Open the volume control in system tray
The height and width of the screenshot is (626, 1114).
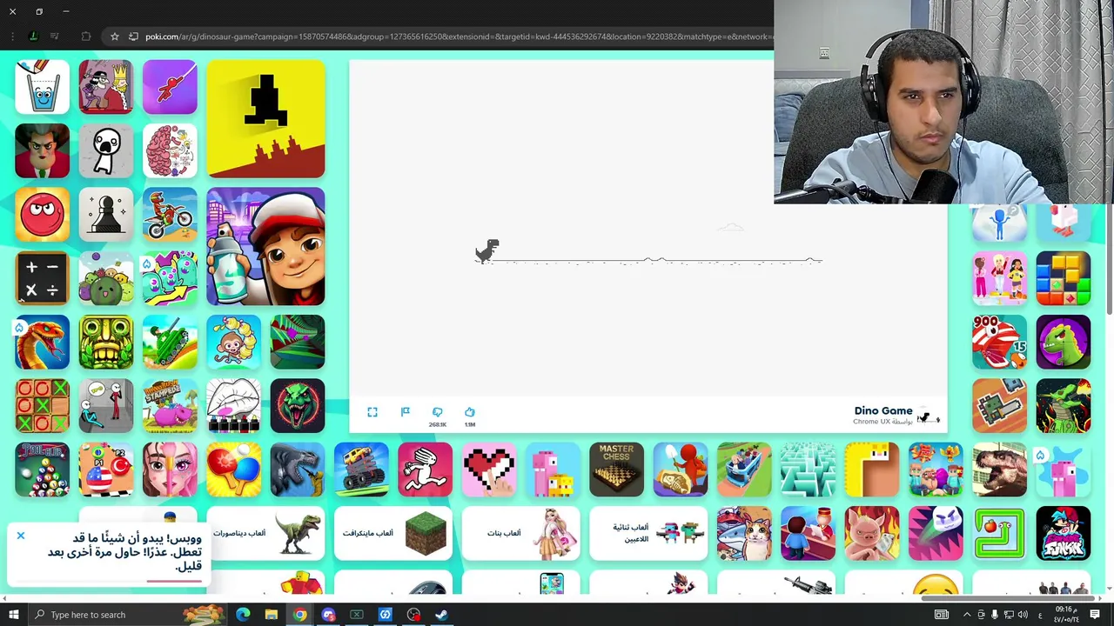[1023, 615]
